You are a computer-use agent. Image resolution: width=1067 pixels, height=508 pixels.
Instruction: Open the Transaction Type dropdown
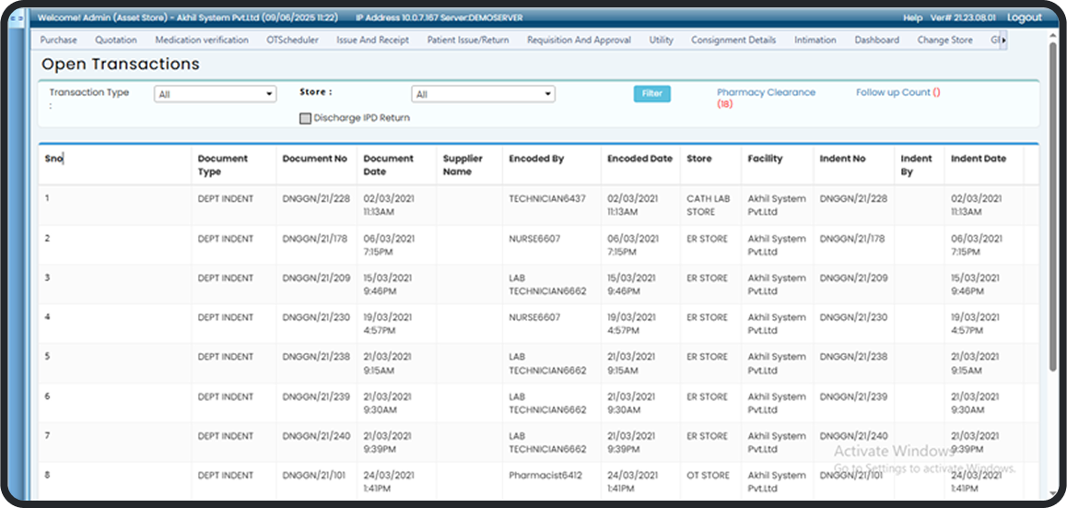point(216,94)
